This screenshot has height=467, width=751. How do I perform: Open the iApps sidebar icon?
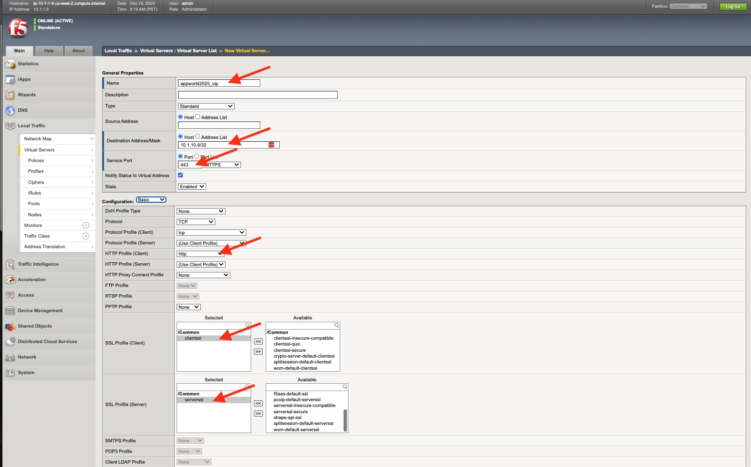pyautogui.click(x=10, y=79)
